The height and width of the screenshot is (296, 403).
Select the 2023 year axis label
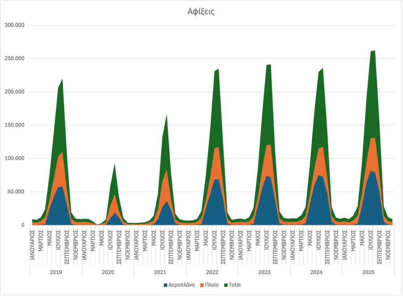click(x=264, y=272)
